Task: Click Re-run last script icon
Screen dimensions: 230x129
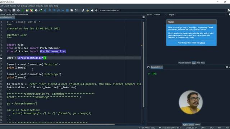Action: [x=41, y=10]
